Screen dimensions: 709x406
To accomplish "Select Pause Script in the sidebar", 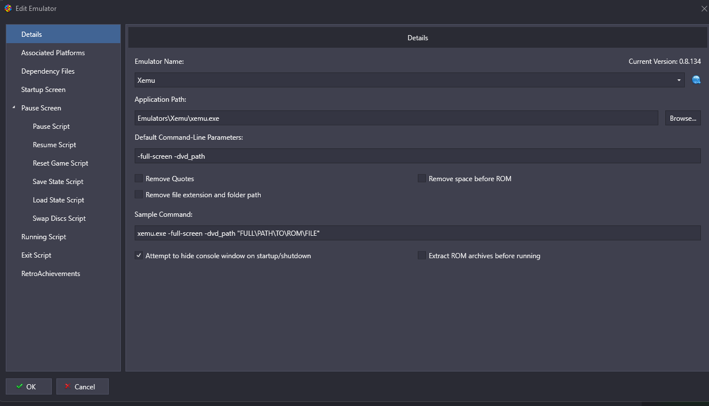I will click(51, 127).
